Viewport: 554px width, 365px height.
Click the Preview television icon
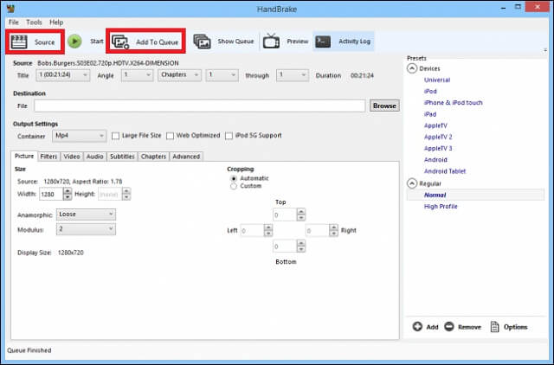[x=271, y=41]
